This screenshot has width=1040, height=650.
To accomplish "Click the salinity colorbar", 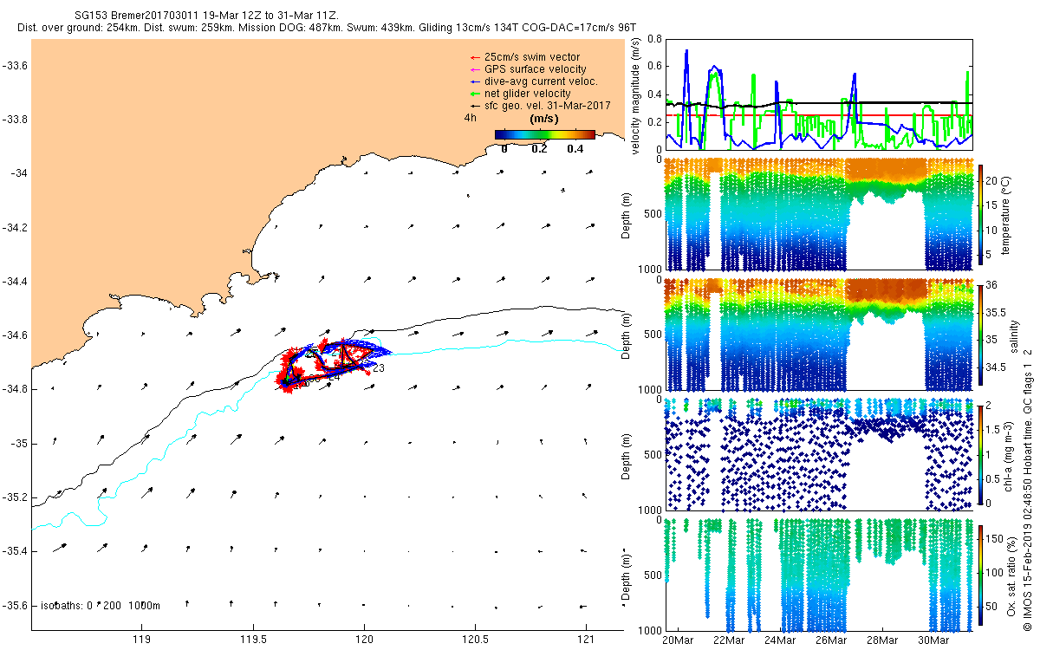I will [x=980, y=335].
